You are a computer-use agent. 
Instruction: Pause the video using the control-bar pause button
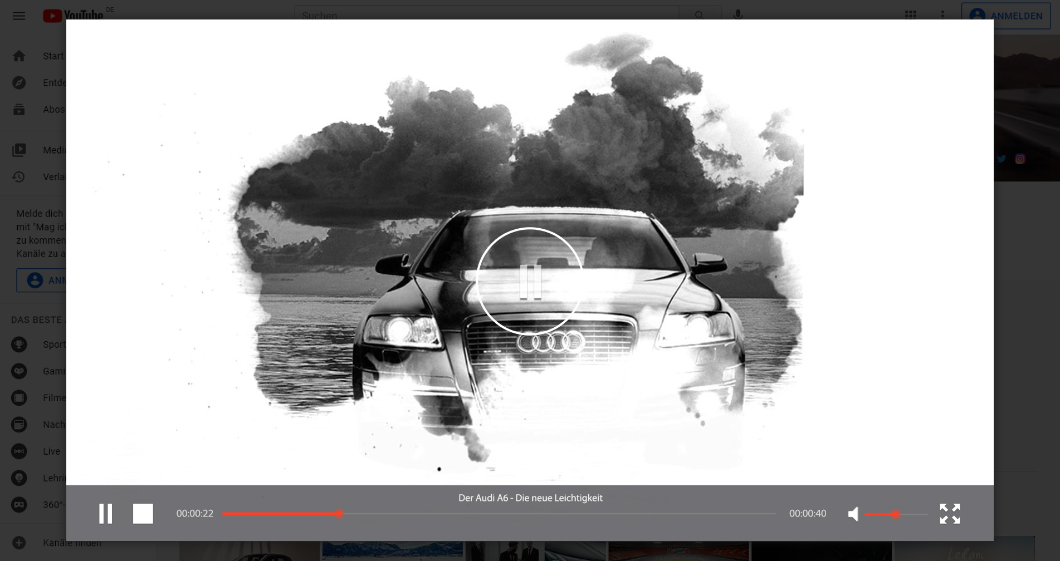[x=105, y=514]
